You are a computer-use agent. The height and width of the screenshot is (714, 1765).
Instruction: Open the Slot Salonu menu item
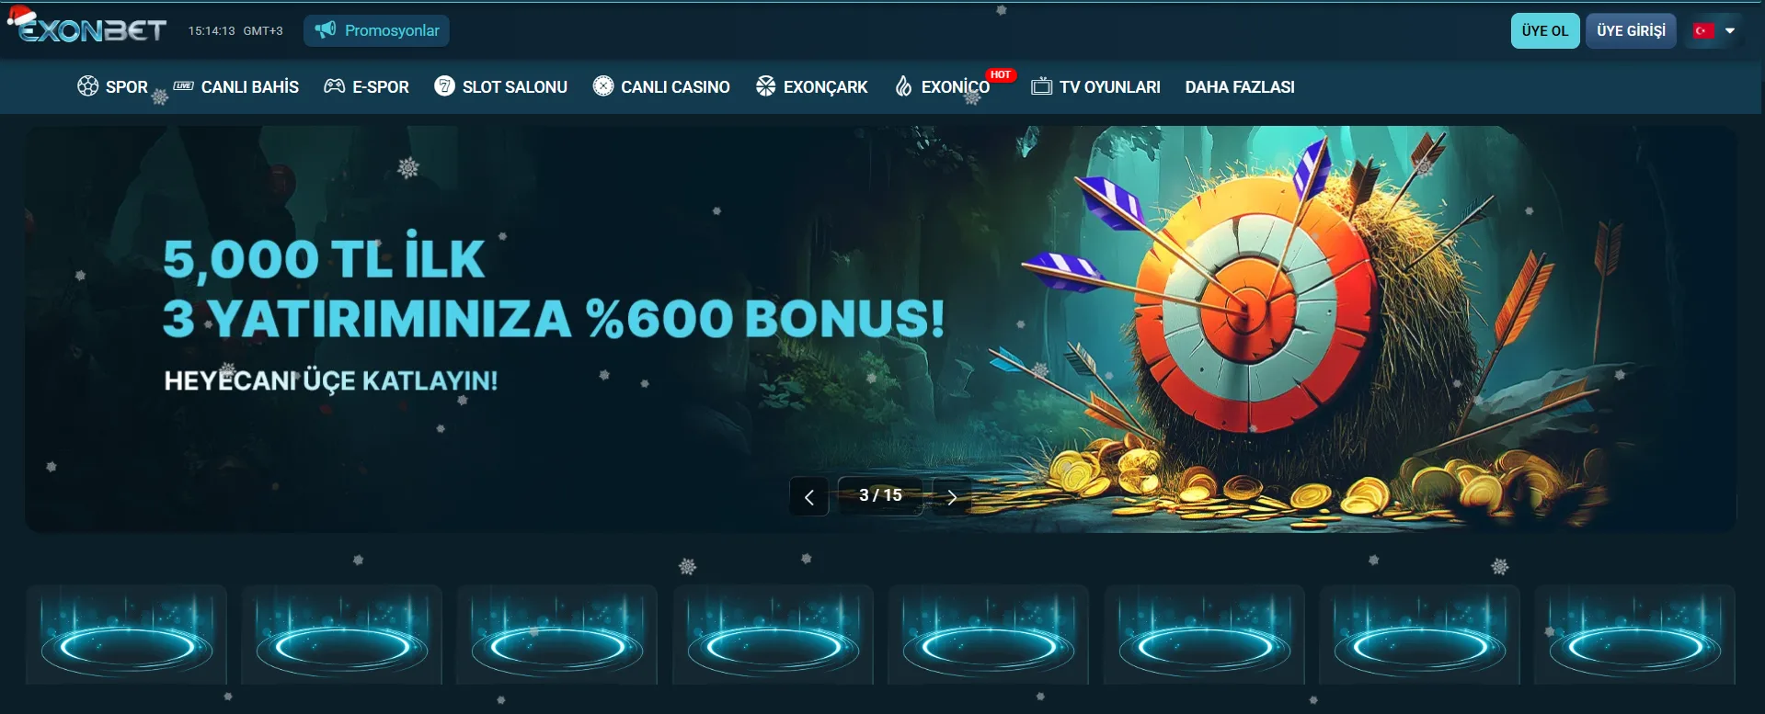500,86
